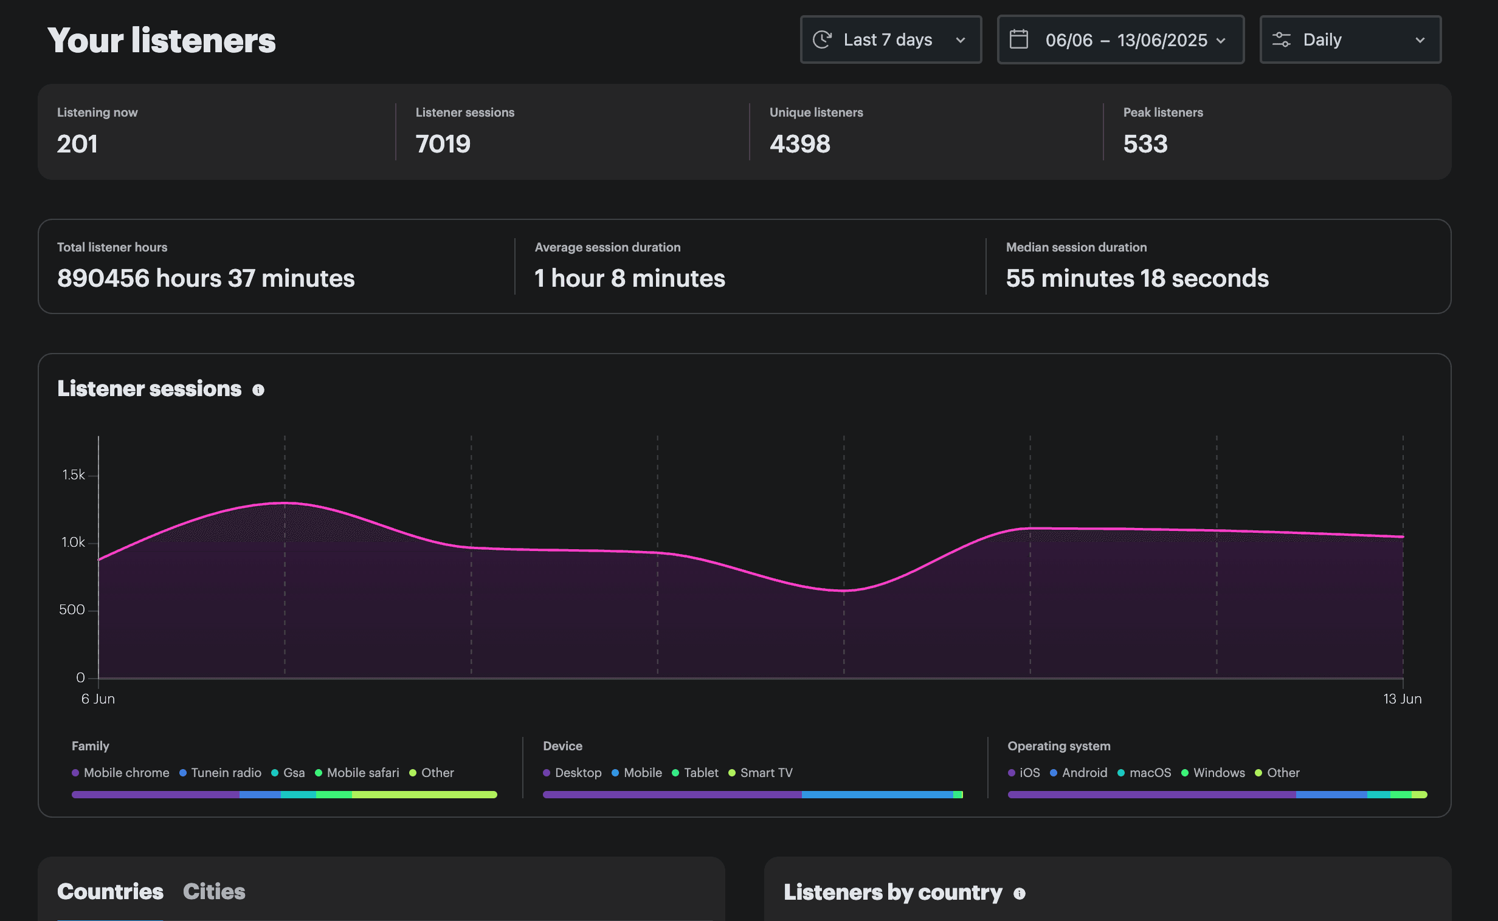Open the Daily interval dropdown chevron
Screen dimensions: 1498x921
[1420, 40]
